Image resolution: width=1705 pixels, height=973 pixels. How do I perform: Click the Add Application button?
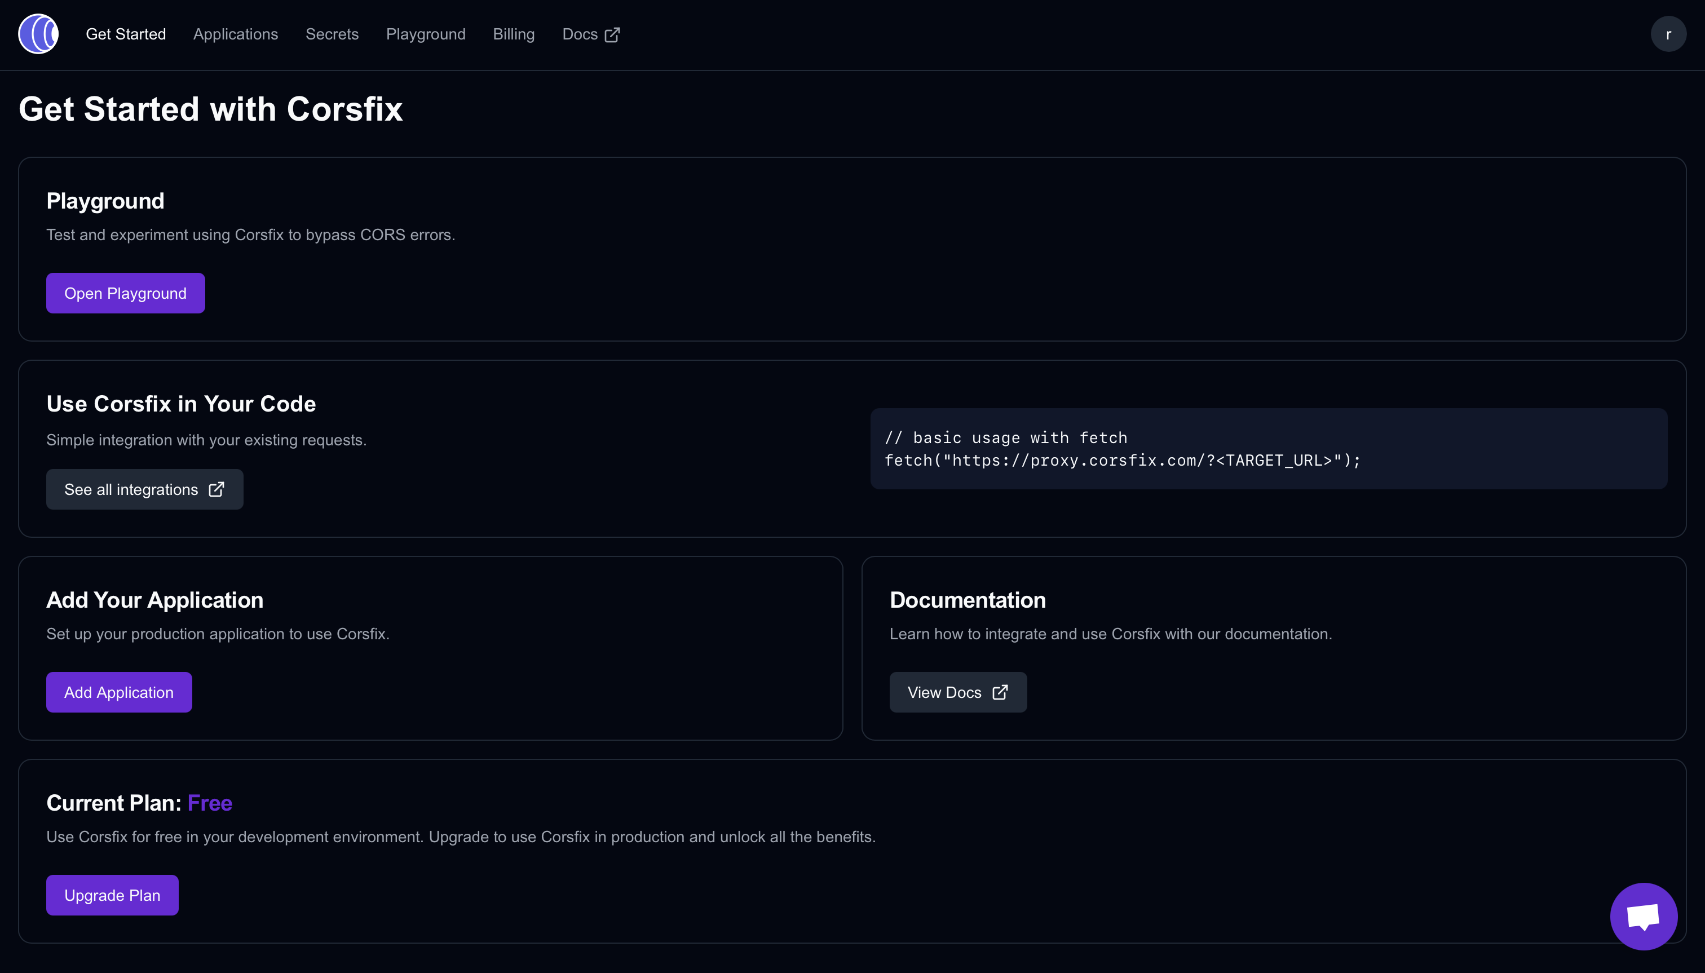click(119, 692)
